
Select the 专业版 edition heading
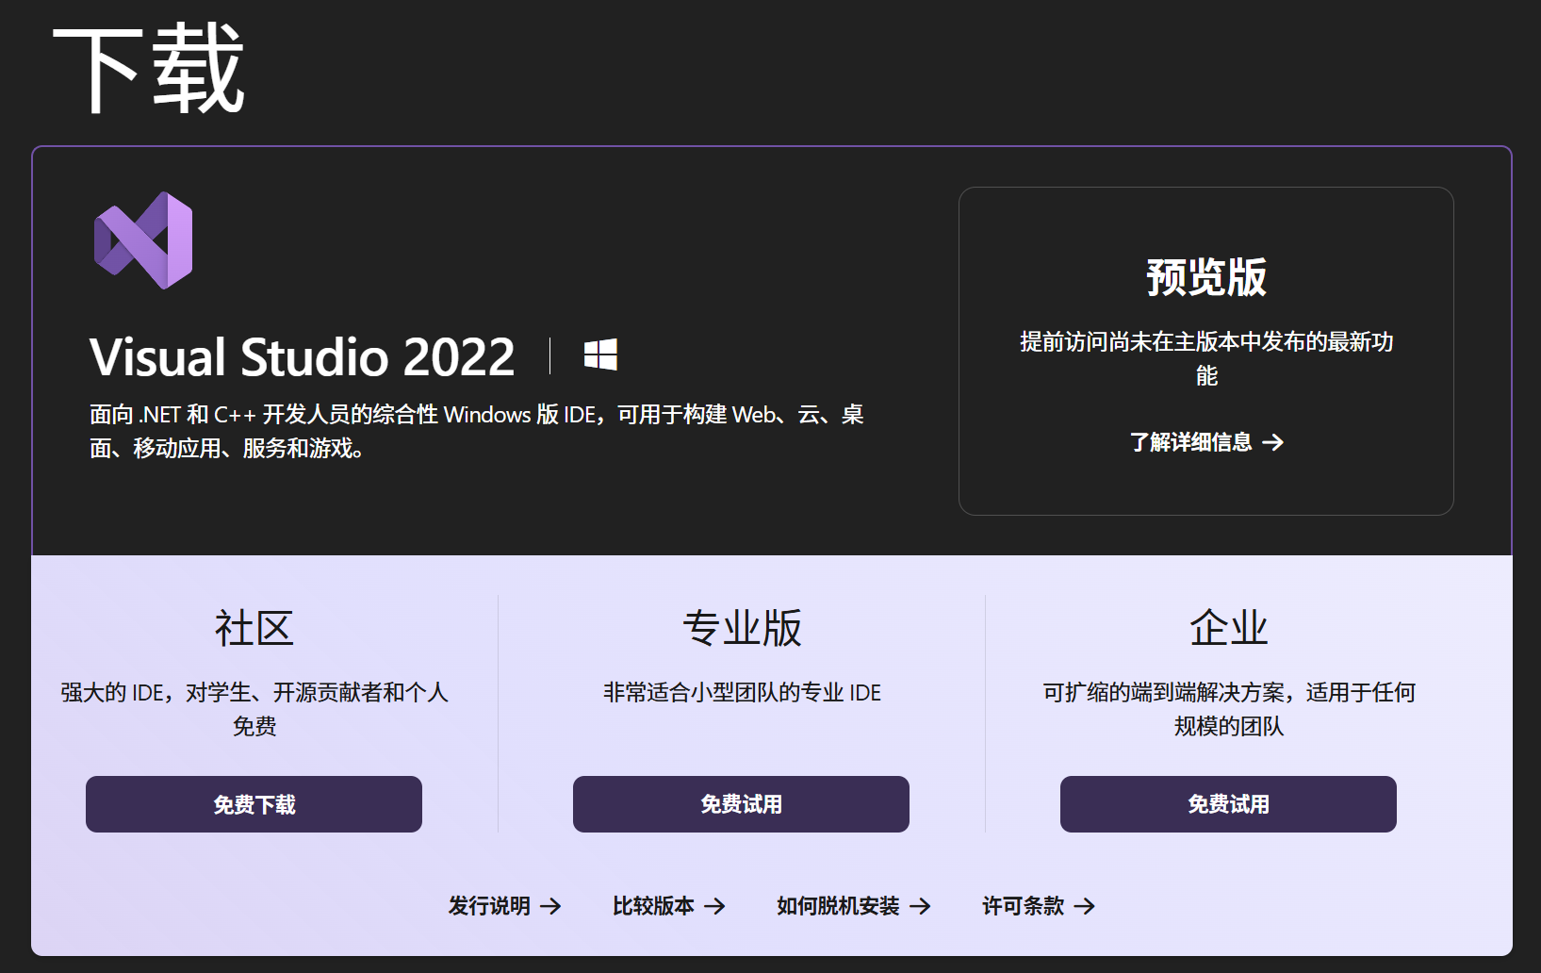tap(740, 627)
